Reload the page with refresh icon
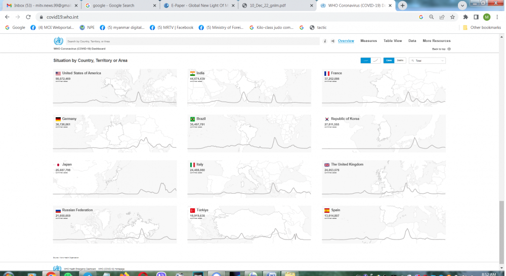Screen dimensions: 506x276 click(28, 17)
